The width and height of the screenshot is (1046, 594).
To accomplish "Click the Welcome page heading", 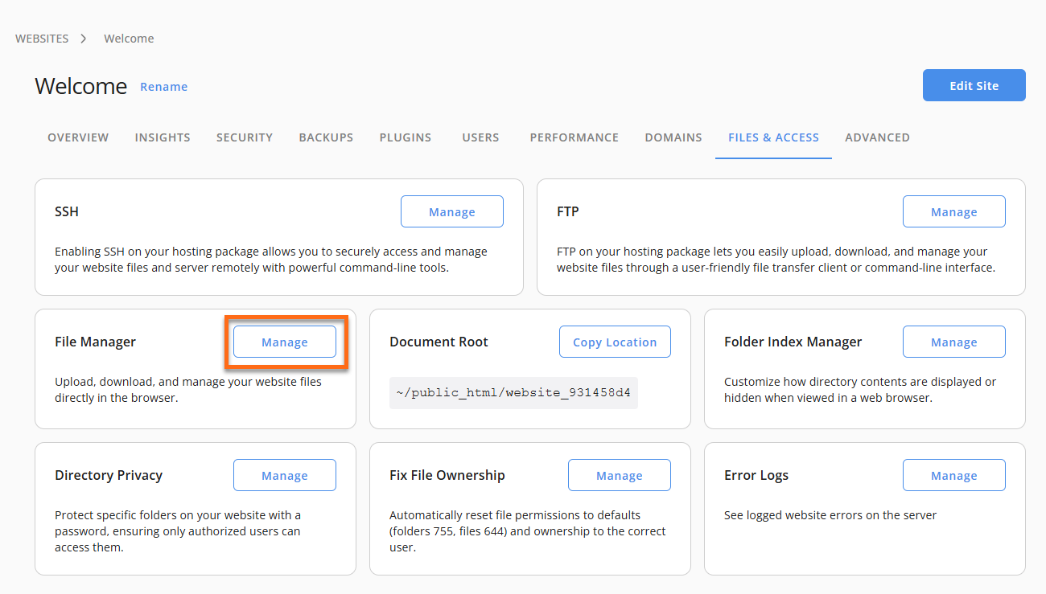I will click(81, 86).
